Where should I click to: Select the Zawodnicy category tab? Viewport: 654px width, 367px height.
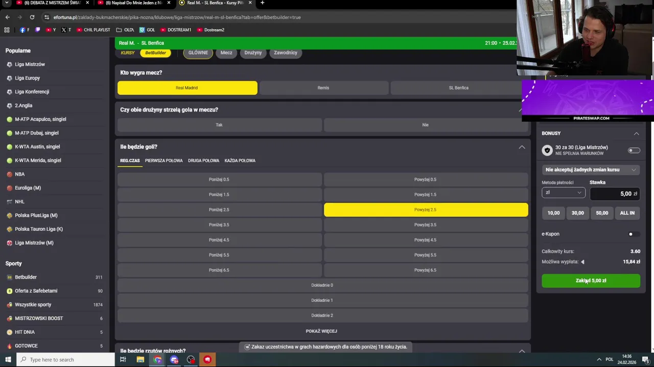click(x=286, y=53)
